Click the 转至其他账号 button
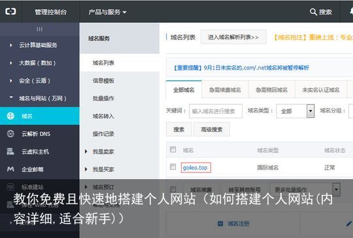353x238 pixels. pos(244,190)
